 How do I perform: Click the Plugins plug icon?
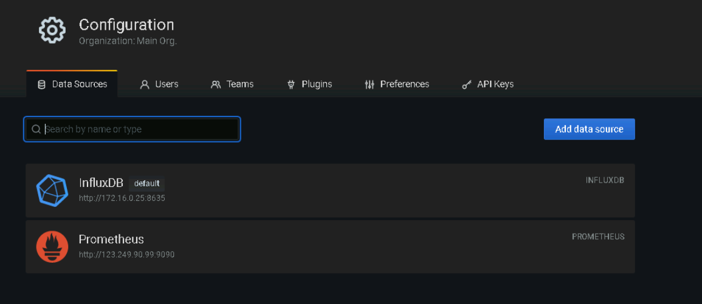coord(291,84)
